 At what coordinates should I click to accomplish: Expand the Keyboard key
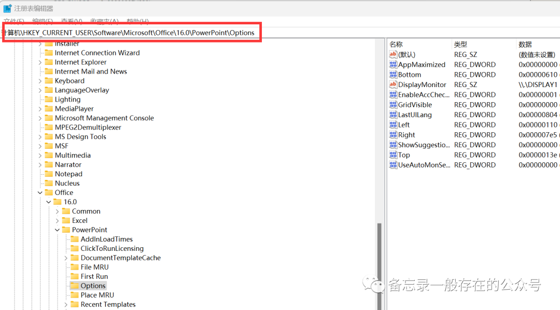(40, 81)
